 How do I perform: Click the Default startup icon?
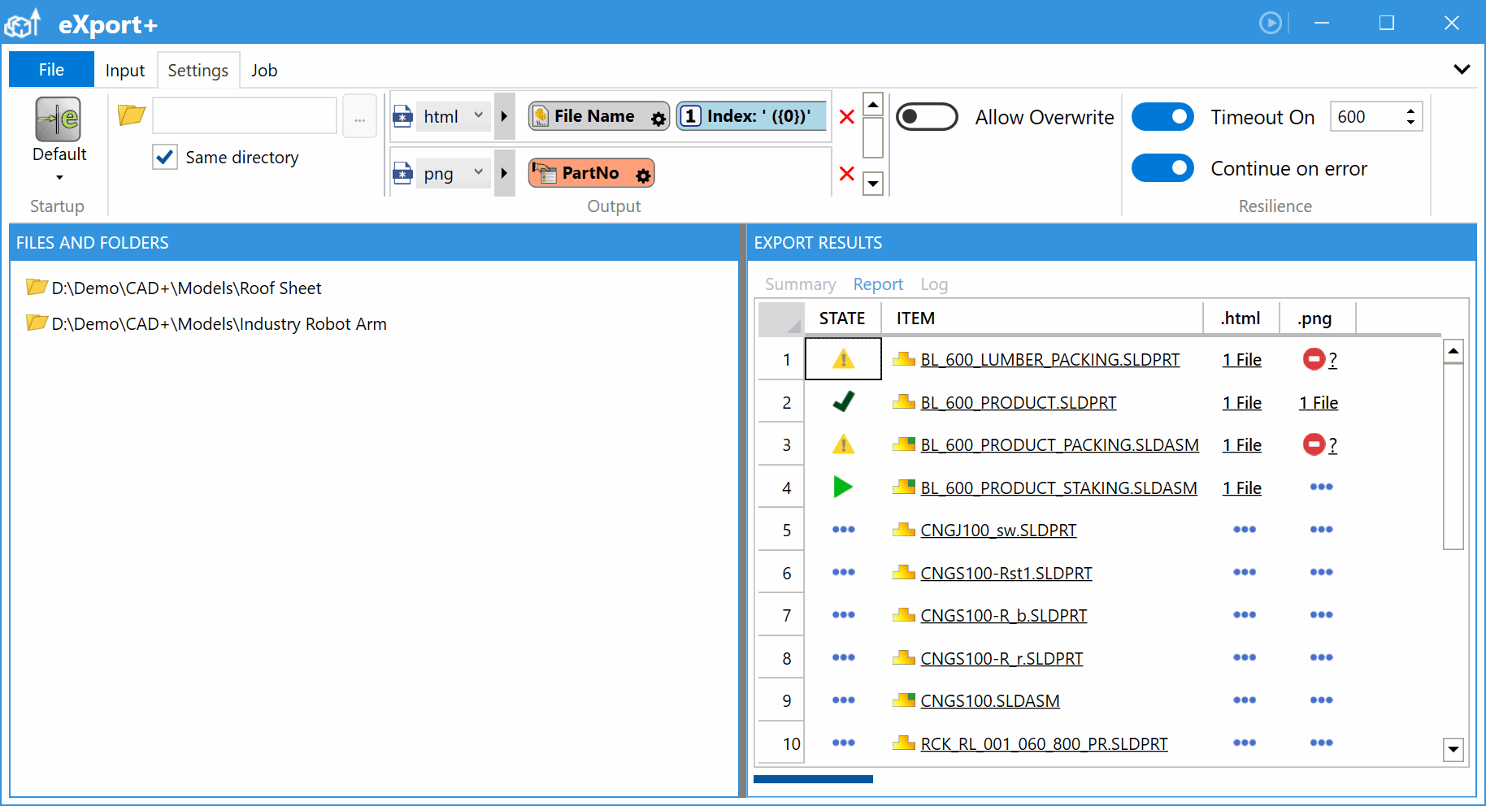58,120
